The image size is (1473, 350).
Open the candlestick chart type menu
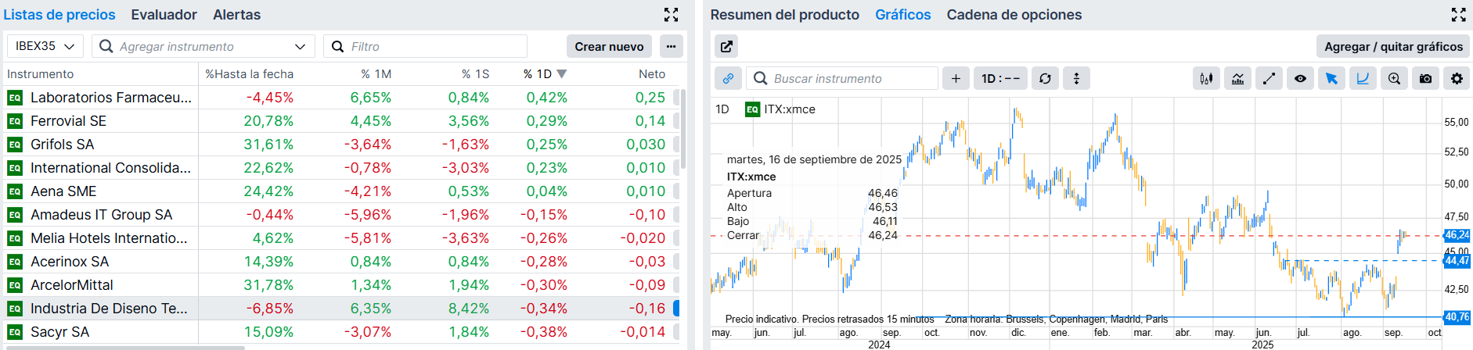click(x=1206, y=78)
